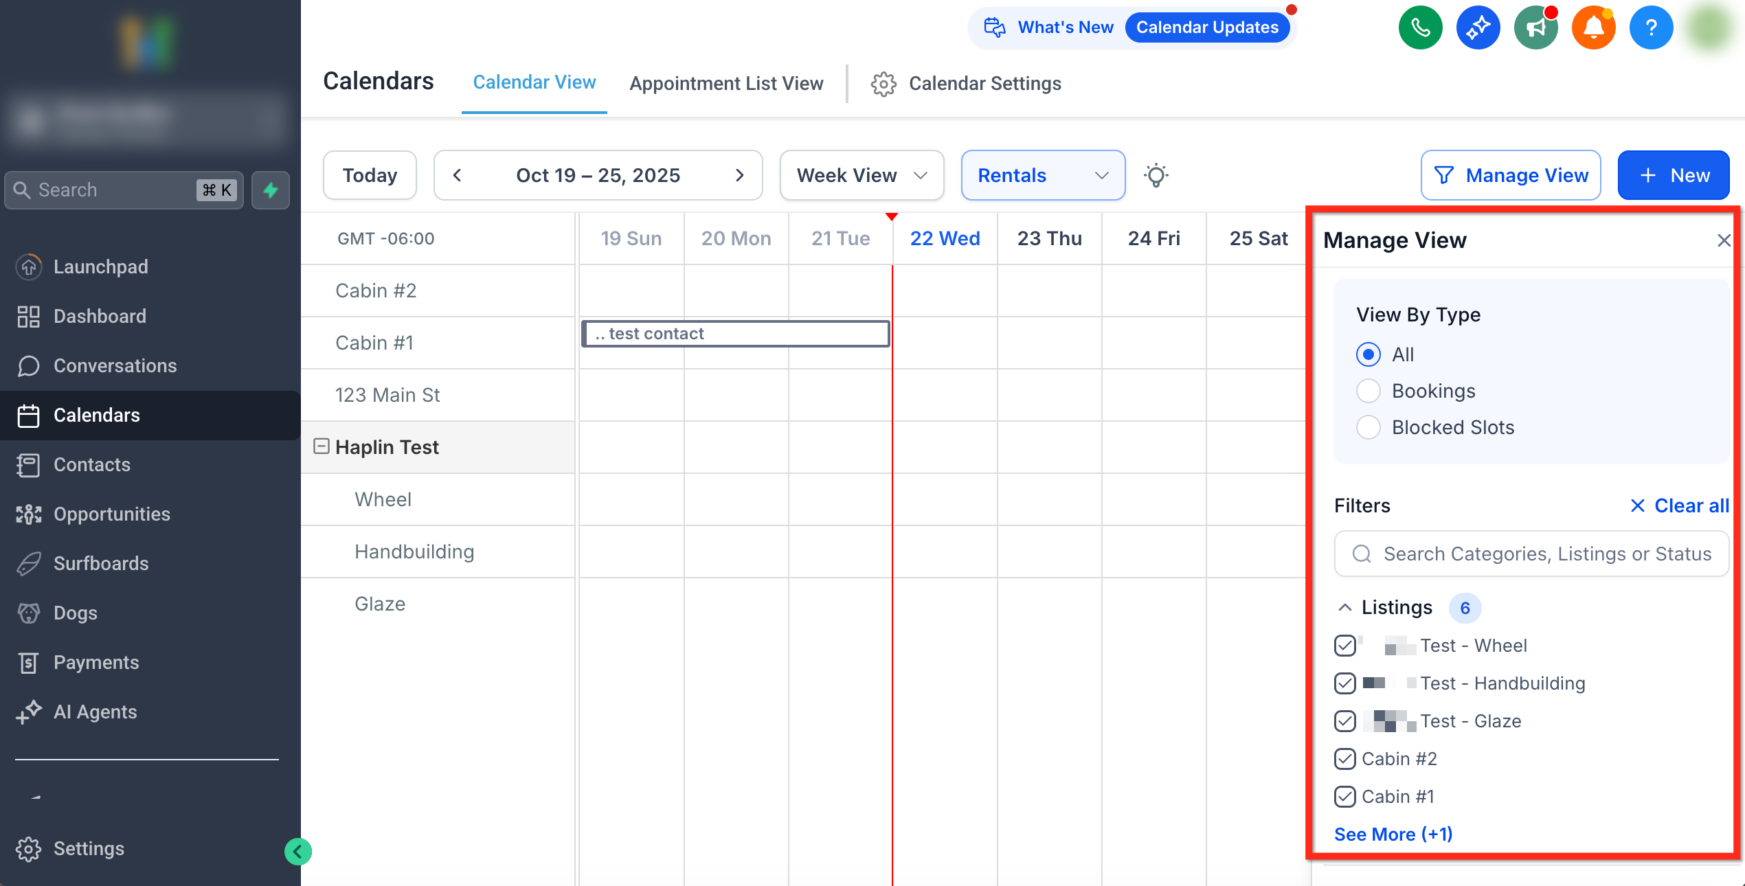This screenshot has height=886, width=1745.
Task: Open the Rentals dropdown selector
Action: click(1042, 176)
